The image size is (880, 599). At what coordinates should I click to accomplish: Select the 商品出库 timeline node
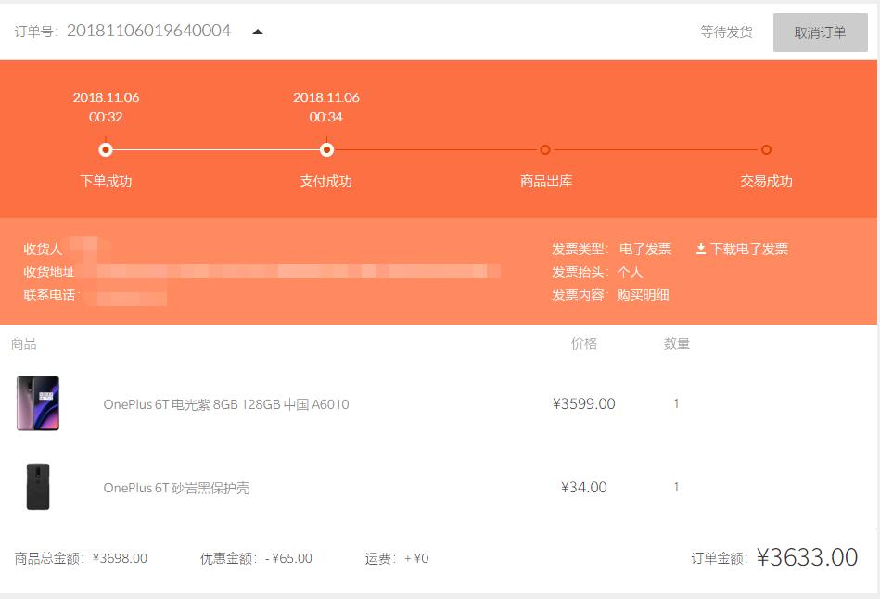coord(545,150)
